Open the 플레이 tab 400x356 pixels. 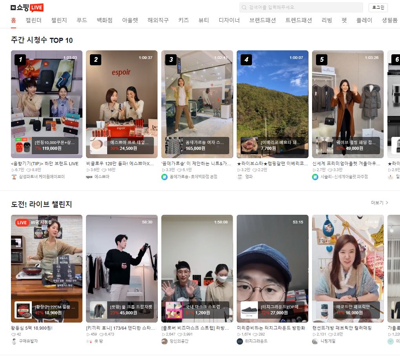pyautogui.click(x=364, y=20)
